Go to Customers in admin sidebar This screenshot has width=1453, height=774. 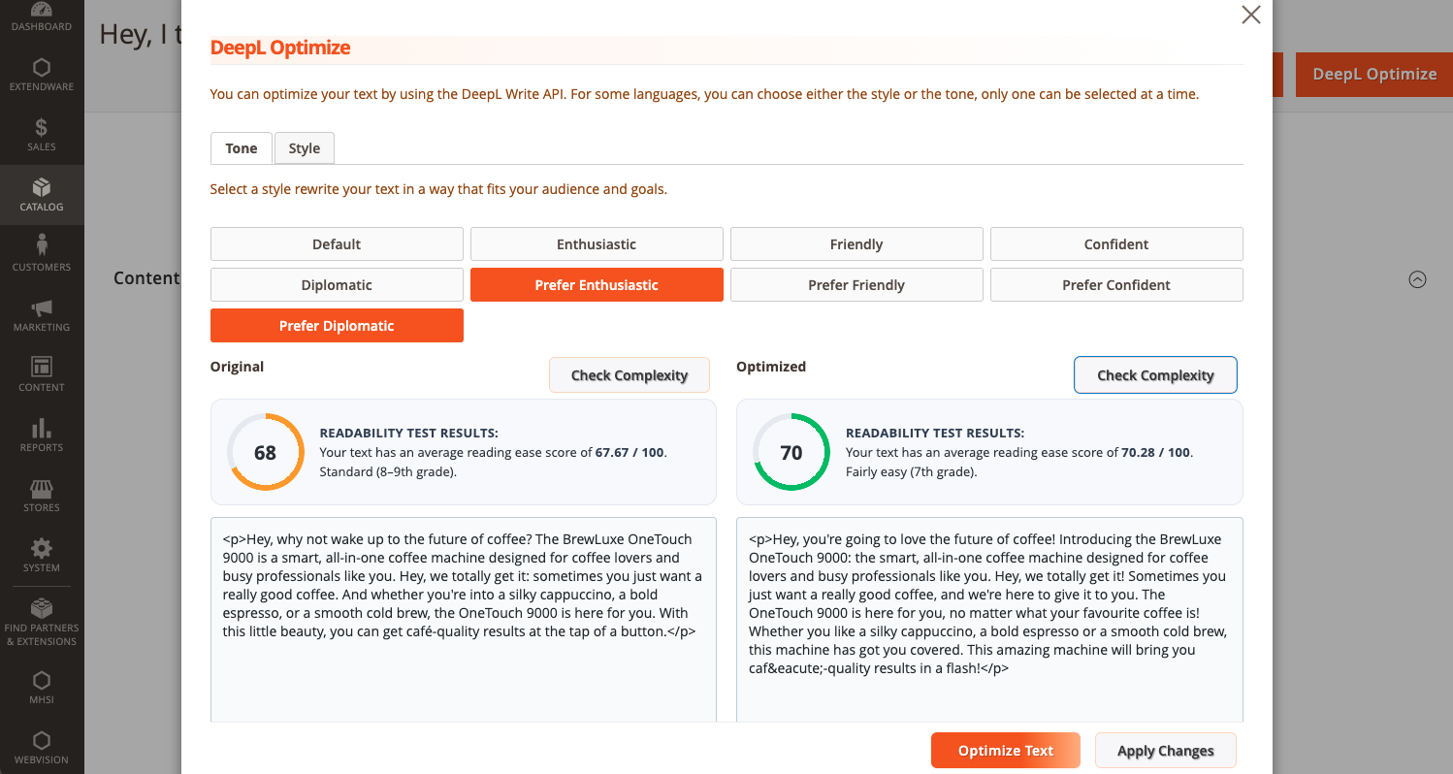coord(42,255)
